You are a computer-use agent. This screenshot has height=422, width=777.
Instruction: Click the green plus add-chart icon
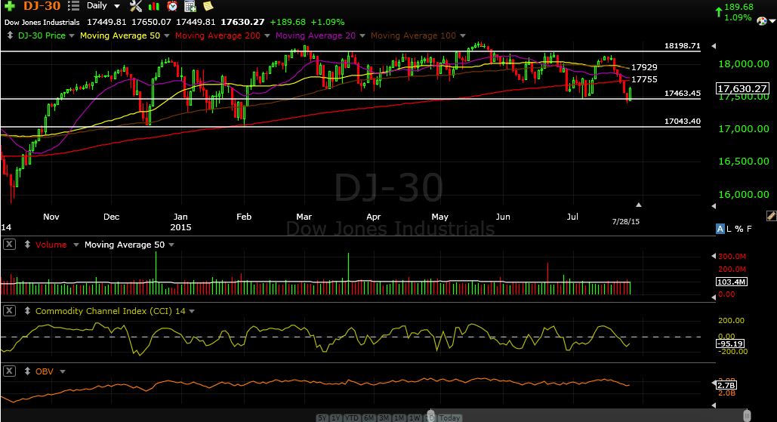[10, 6]
